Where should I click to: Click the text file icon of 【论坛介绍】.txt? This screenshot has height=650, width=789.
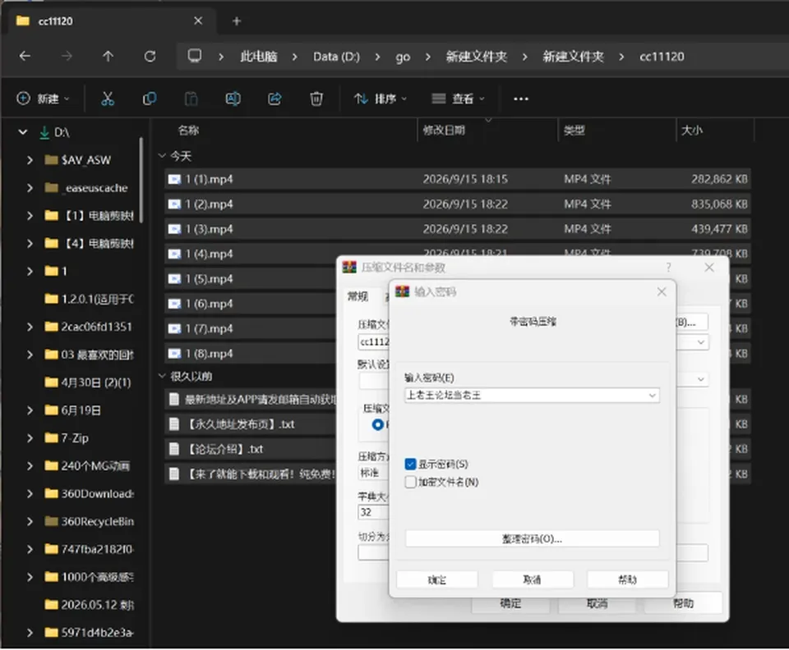[x=174, y=449]
